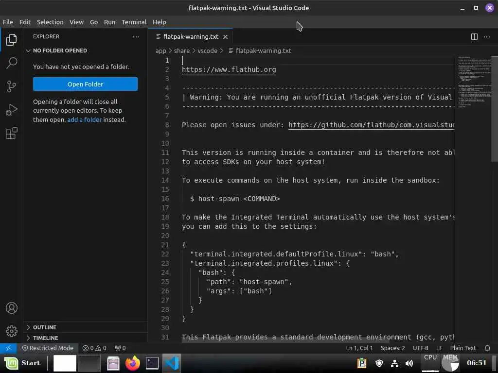
Task: Click 'share' in the breadcrumb path
Action: (x=182, y=51)
